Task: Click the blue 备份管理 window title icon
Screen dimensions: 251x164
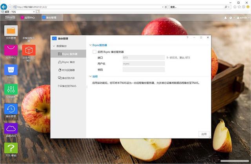Action: coord(55,38)
